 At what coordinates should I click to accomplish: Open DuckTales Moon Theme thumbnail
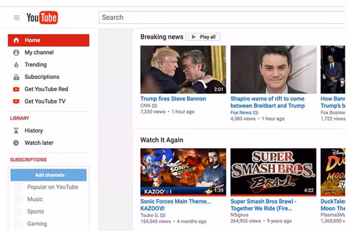(334, 172)
